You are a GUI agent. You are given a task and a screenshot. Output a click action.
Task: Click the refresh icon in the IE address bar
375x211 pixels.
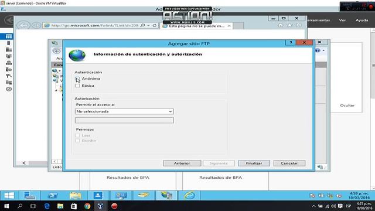tap(155, 25)
